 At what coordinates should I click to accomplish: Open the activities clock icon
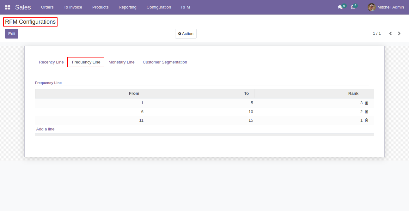[x=353, y=7]
